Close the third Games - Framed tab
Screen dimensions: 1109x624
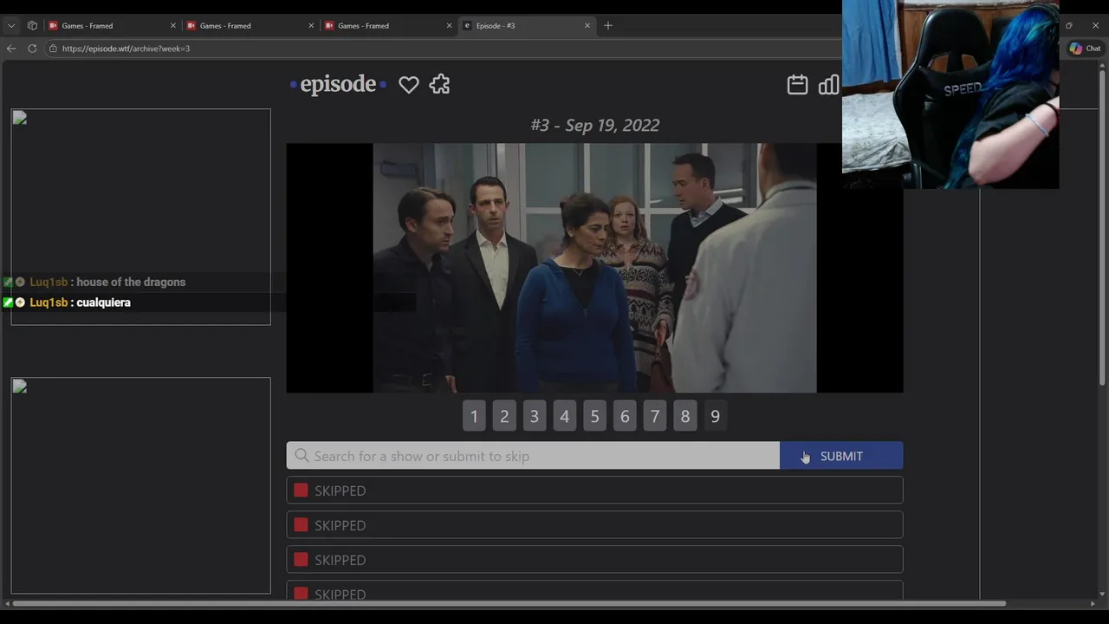[x=449, y=25]
